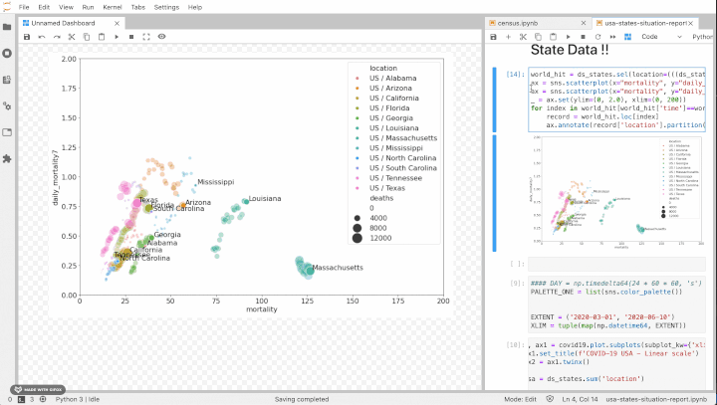This screenshot has width=717, height=405.
Task: Paste the cell in the notebook toolbar
Action: (554, 37)
